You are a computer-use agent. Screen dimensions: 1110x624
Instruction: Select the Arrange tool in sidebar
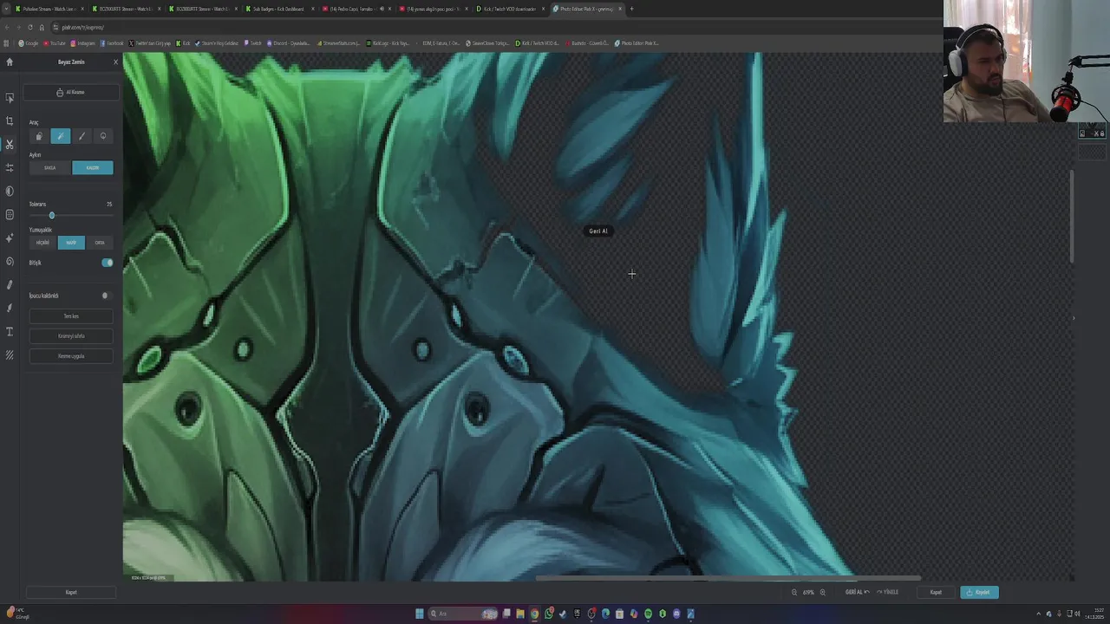[10, 98]
